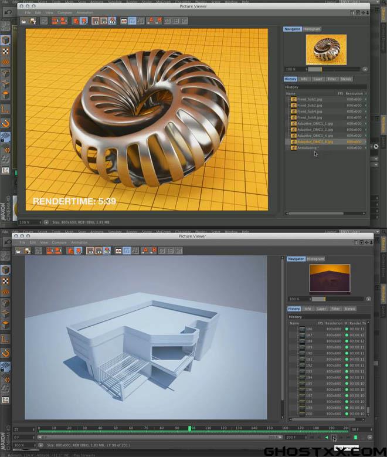The height and width of the screenshot is (457, 387).
Task: Click Open Image icon in building Picture Viewer
Action: [x=18, y=251]
